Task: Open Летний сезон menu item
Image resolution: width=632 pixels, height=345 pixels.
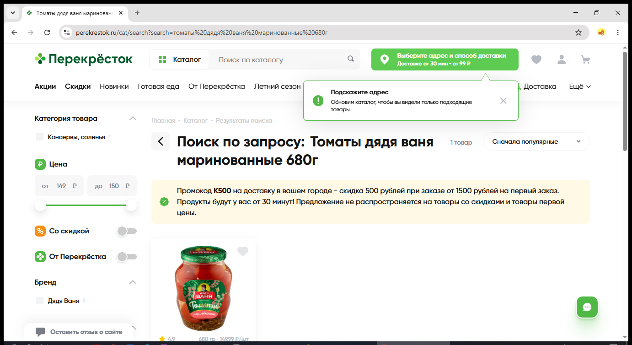Action: click(278, 86)
